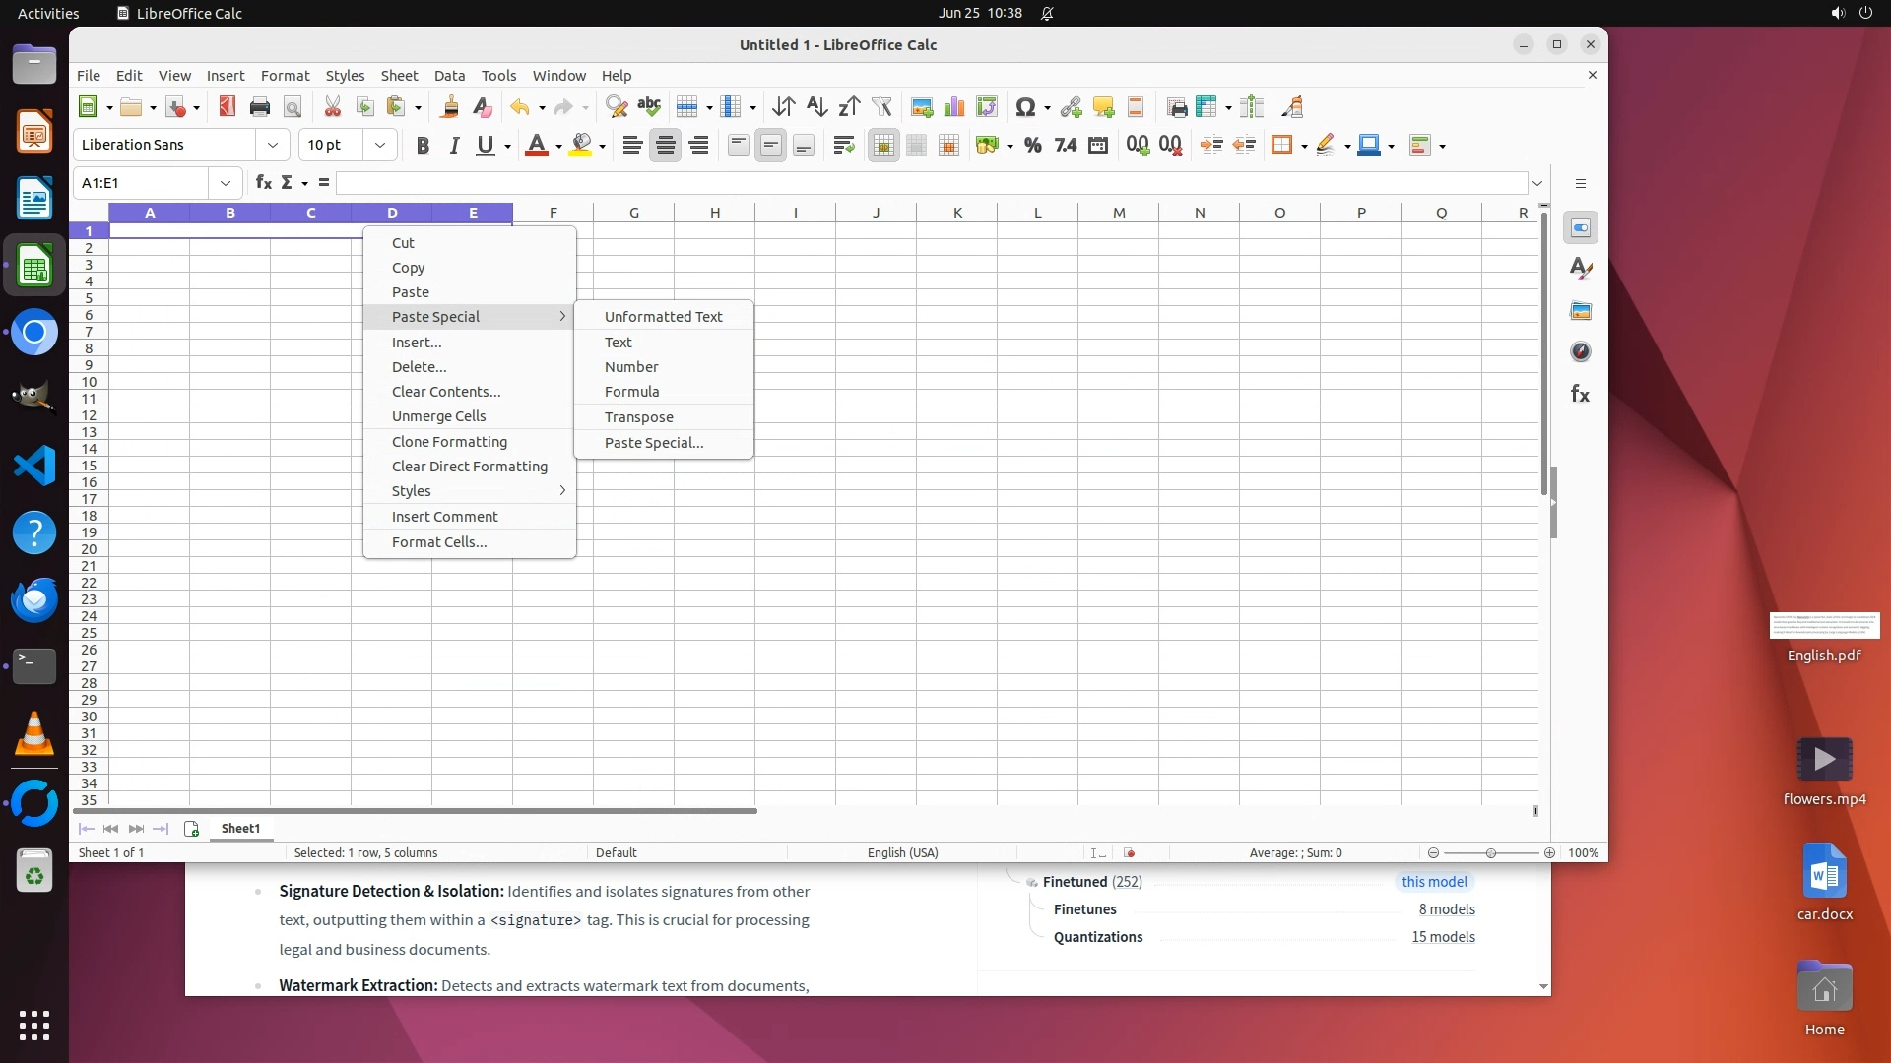
Task: Open the font name dropdown
Action: pos(273,145)
